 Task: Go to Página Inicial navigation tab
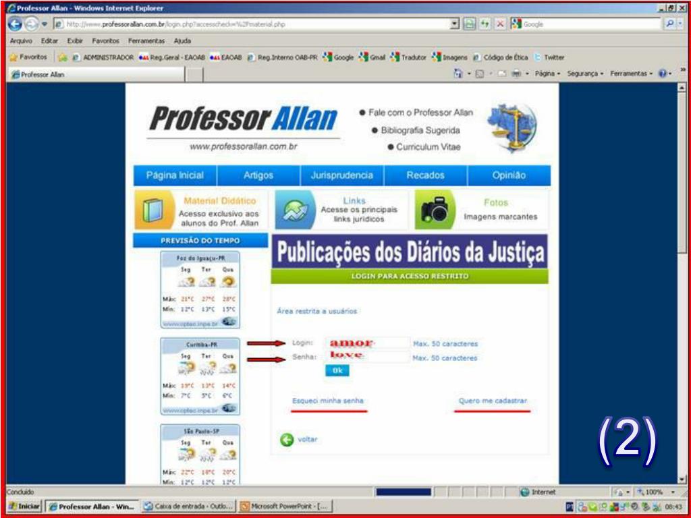175,175
